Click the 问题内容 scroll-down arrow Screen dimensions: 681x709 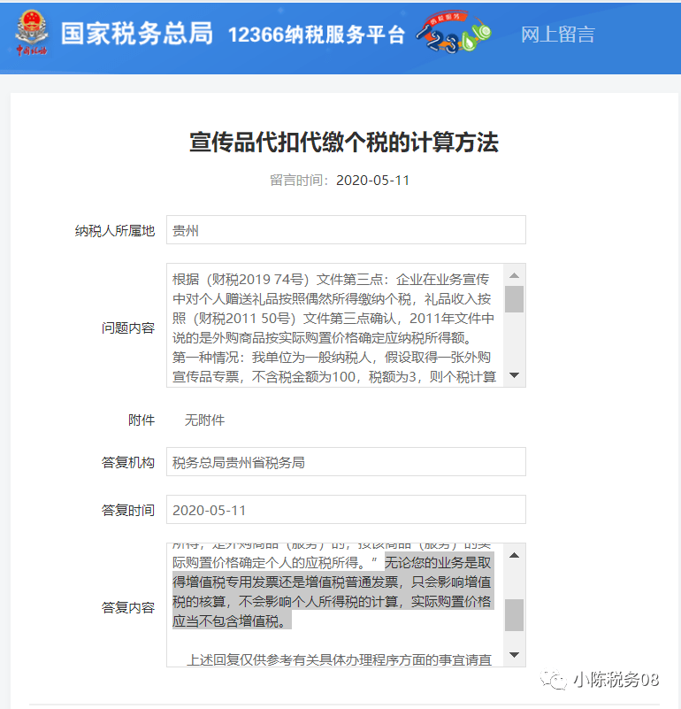click(514, 375)
